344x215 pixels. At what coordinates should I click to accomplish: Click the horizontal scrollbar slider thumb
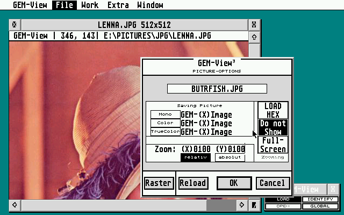(114, 205)
